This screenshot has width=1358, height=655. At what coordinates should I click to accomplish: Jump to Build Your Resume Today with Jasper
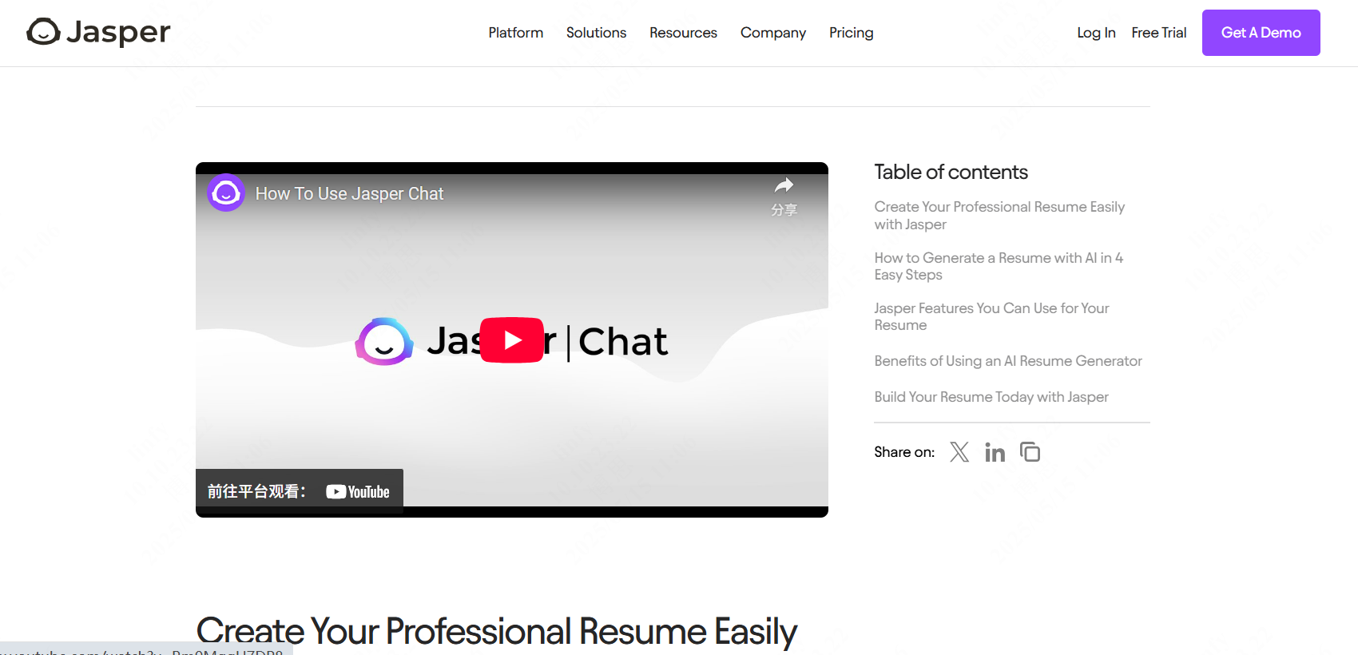[991, 397]
